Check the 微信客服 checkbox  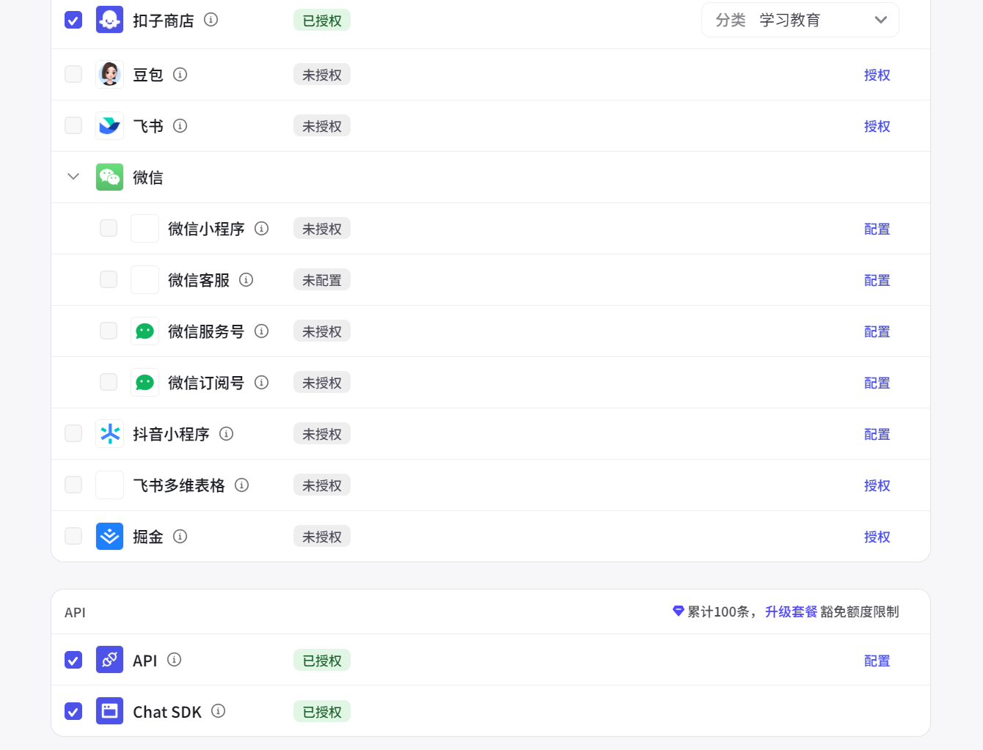pos(109,279)
